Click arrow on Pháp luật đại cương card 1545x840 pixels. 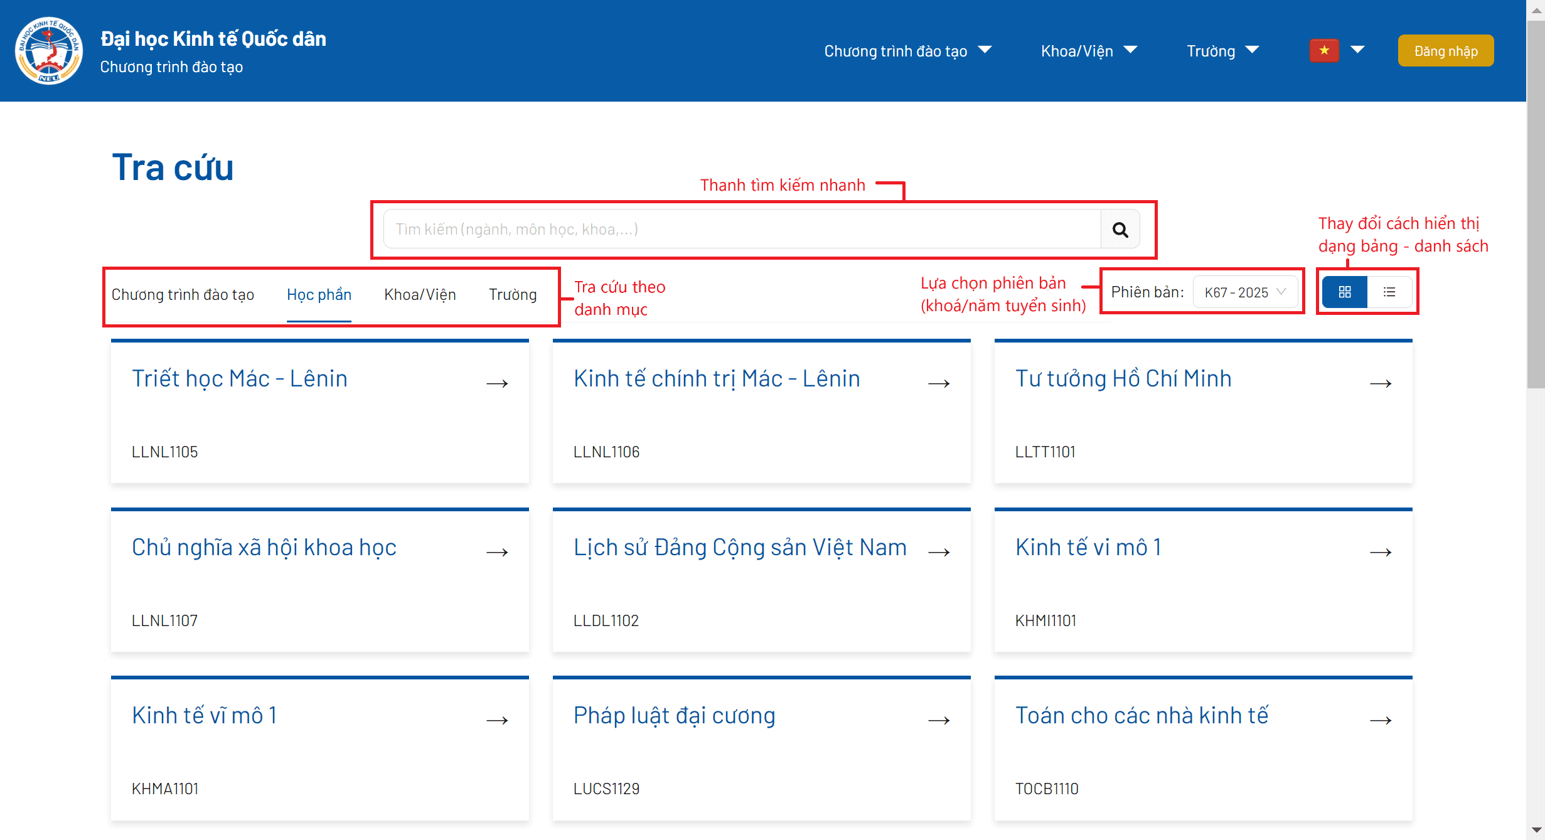tap(939, 720)
